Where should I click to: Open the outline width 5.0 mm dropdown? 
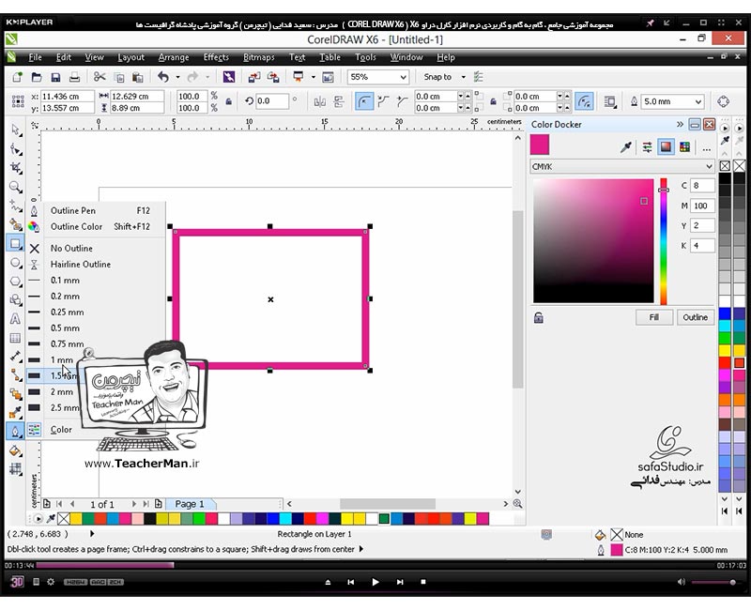coord(698,101)
